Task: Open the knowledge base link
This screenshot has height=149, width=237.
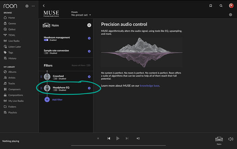Action: tap(149, 86)
